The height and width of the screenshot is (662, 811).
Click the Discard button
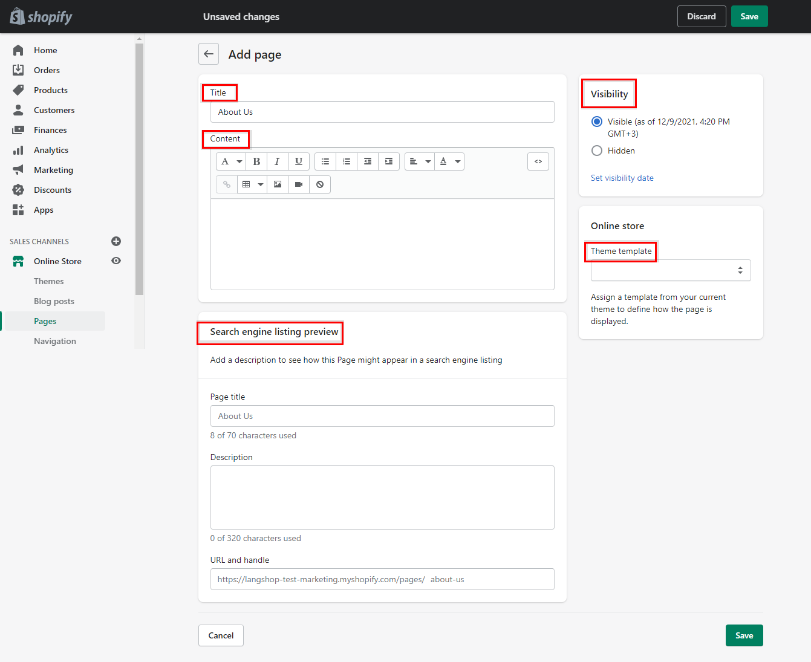pos(702,16)
